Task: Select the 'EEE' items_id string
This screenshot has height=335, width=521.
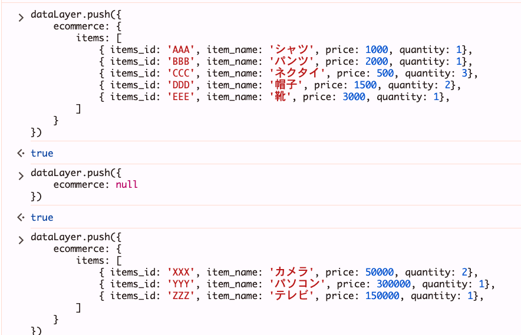Action: (x=181, y=97)
